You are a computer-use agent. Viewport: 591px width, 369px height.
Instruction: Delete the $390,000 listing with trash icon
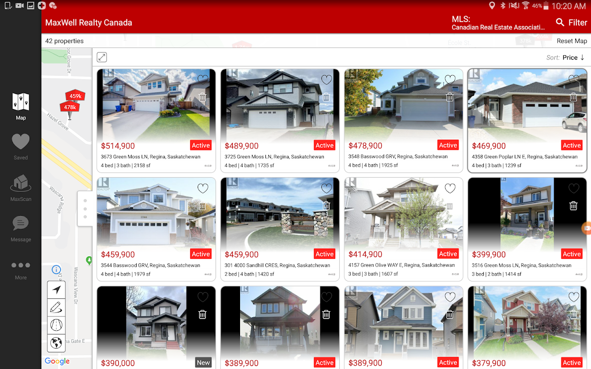(x=202, y=315)
